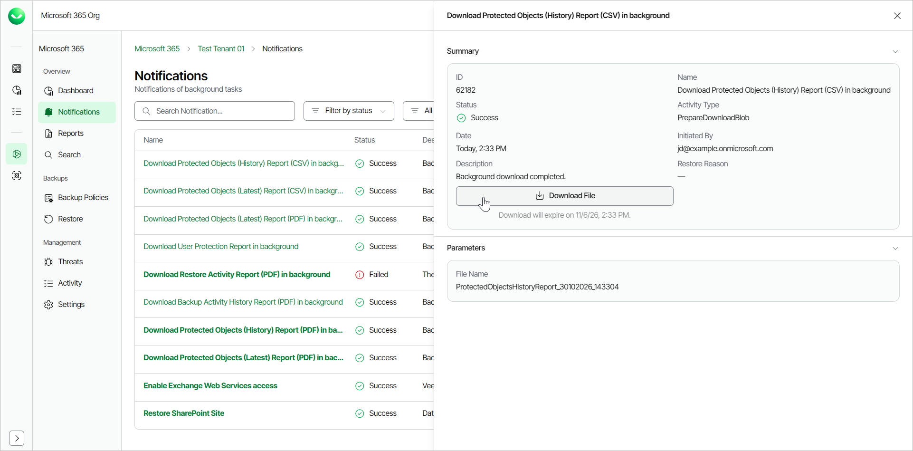Open Protected Objects (Latest) Report (CSV) notification
The width and height of the screenshot is (913, 451).
click(x=243, y=191)
